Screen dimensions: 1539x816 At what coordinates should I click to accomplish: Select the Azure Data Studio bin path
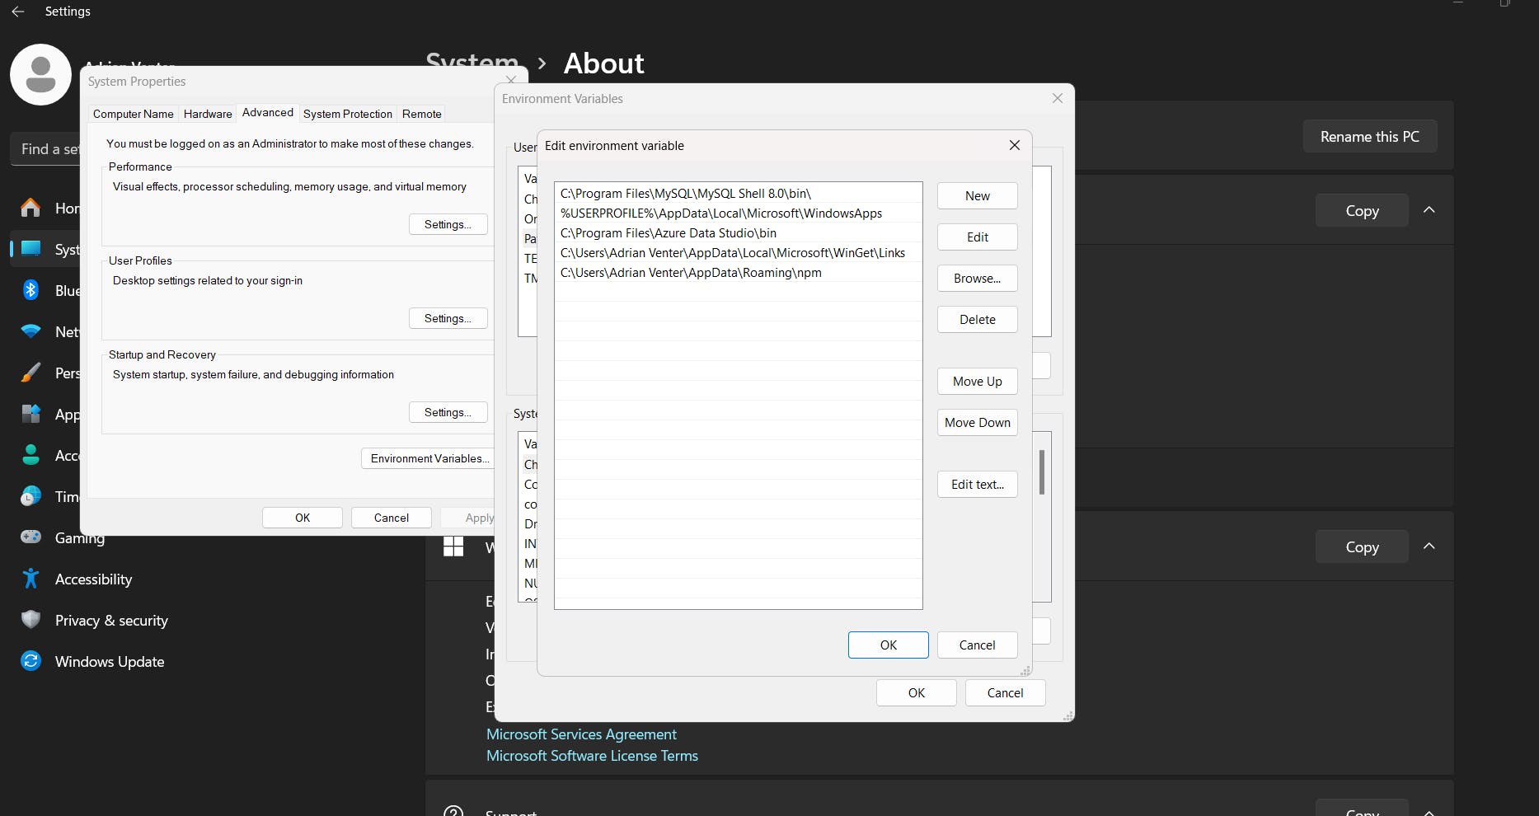(669, 233)
